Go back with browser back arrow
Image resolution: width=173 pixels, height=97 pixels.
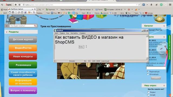click(16, 5)
